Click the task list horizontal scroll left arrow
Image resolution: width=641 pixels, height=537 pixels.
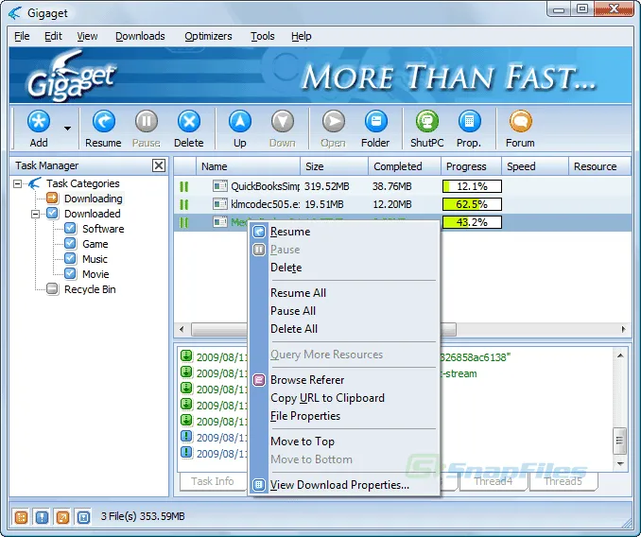pos(182,329)
